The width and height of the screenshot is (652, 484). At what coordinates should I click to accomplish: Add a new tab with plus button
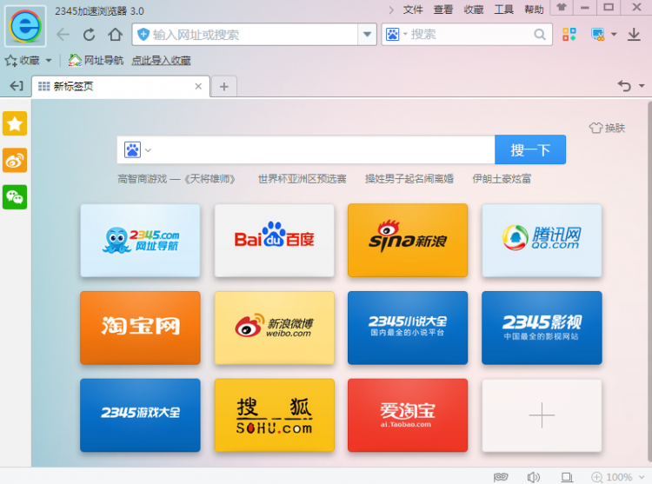pos(224,86)
